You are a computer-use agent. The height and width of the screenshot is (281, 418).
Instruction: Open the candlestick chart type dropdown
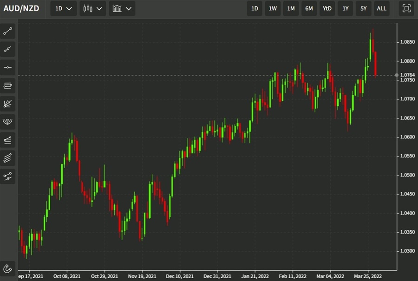92,8
